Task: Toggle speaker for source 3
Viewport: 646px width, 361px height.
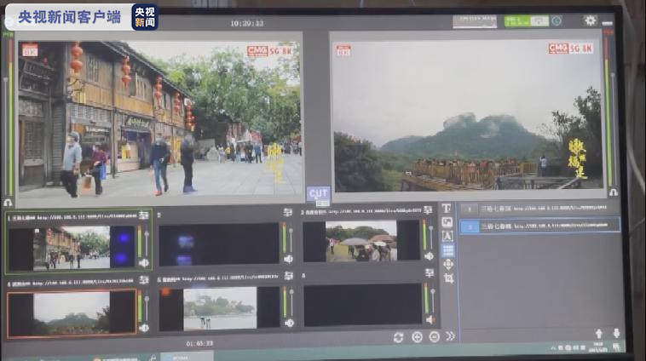Action: click(429, 255)
